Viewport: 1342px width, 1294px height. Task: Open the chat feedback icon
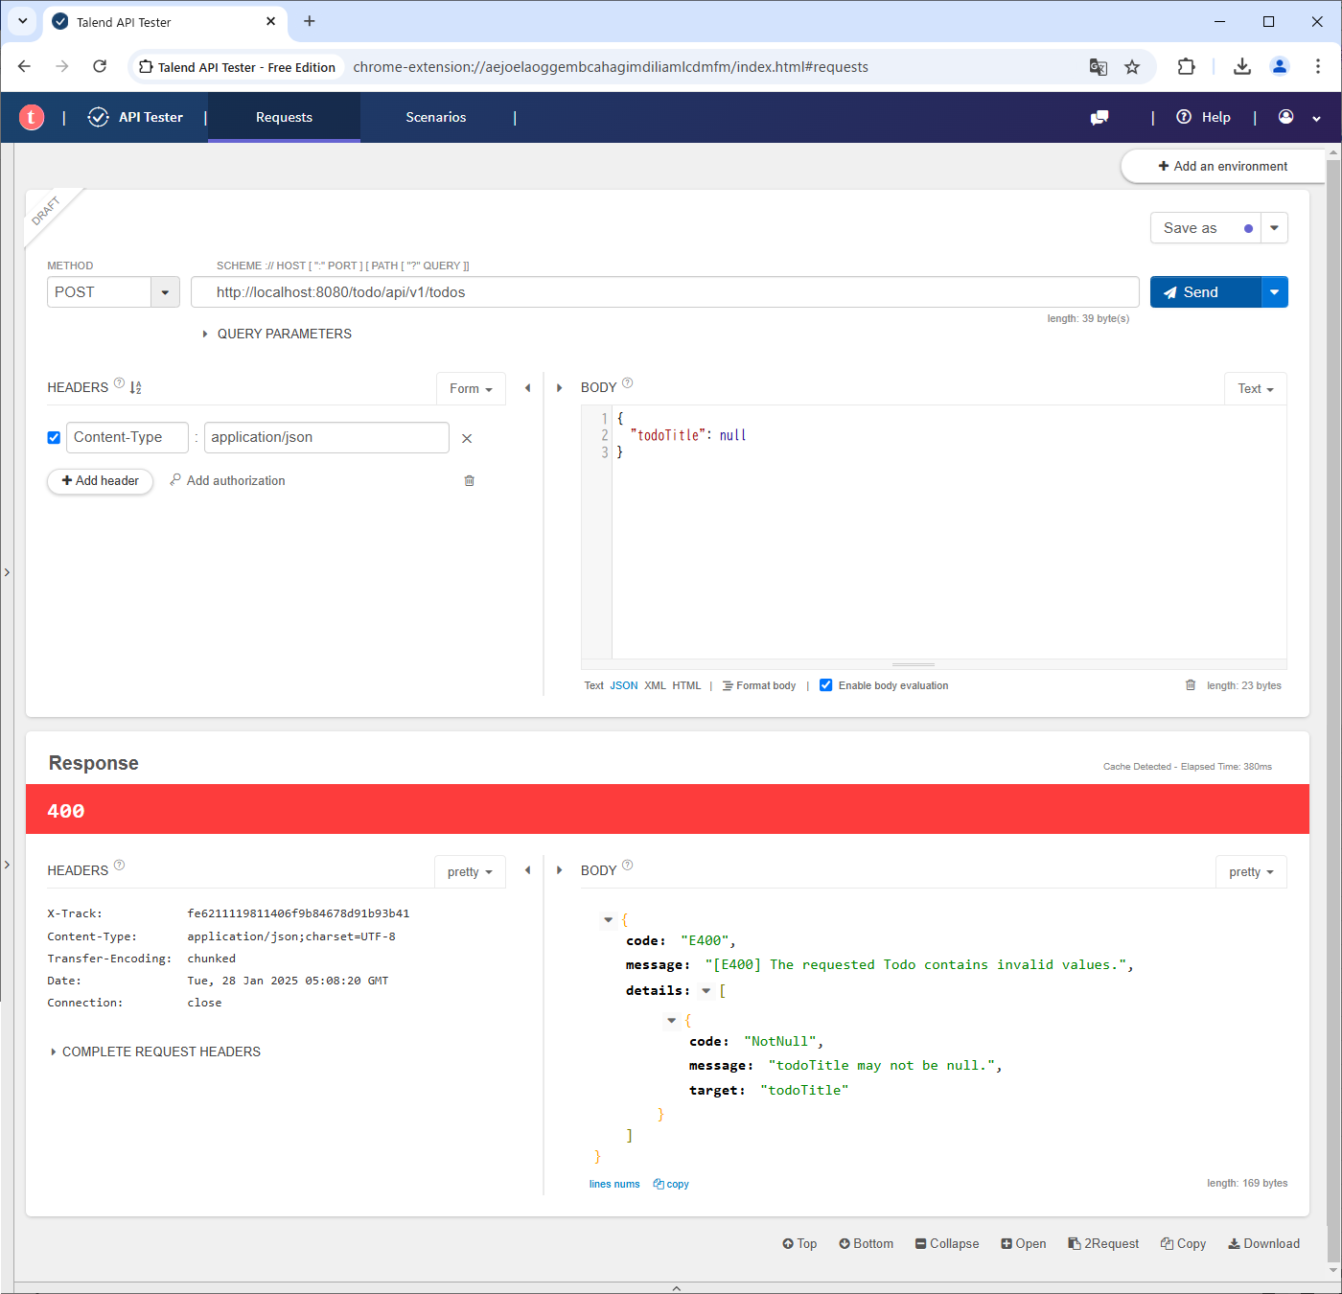(x=1099, y=117)
